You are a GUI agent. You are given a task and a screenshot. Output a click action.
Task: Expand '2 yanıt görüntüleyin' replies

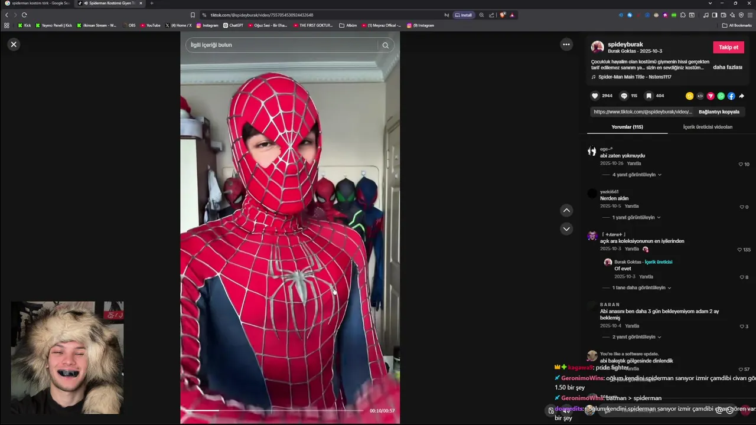(637, 337)
